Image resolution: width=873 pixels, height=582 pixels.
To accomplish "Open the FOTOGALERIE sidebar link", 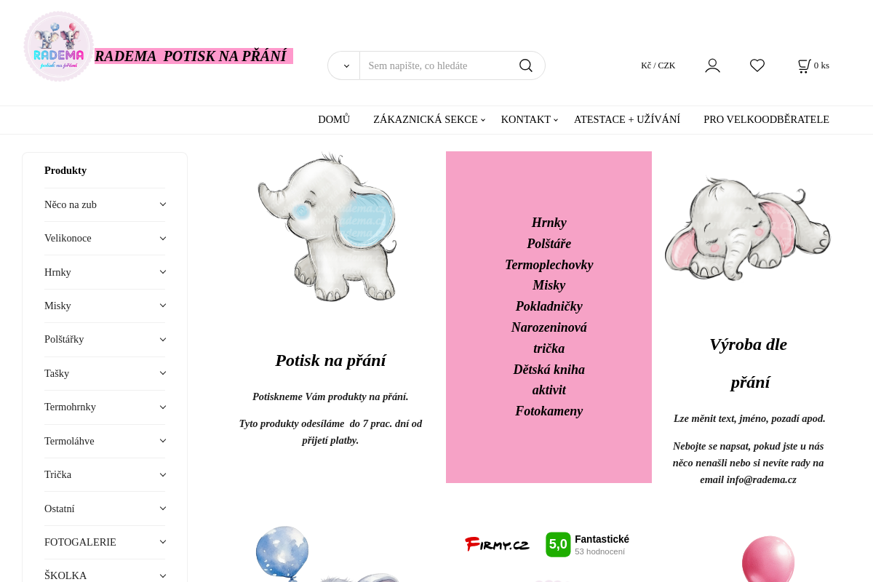I will (x=80, y=542).
